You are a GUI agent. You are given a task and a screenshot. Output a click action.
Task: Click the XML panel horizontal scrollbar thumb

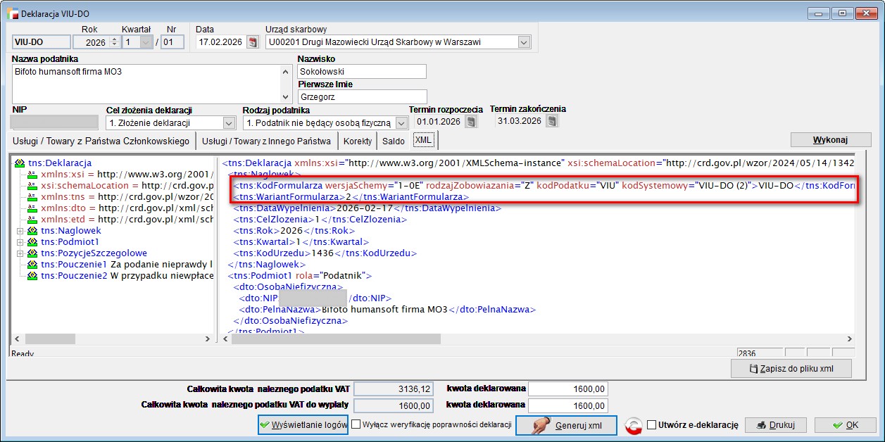[336, 339]
